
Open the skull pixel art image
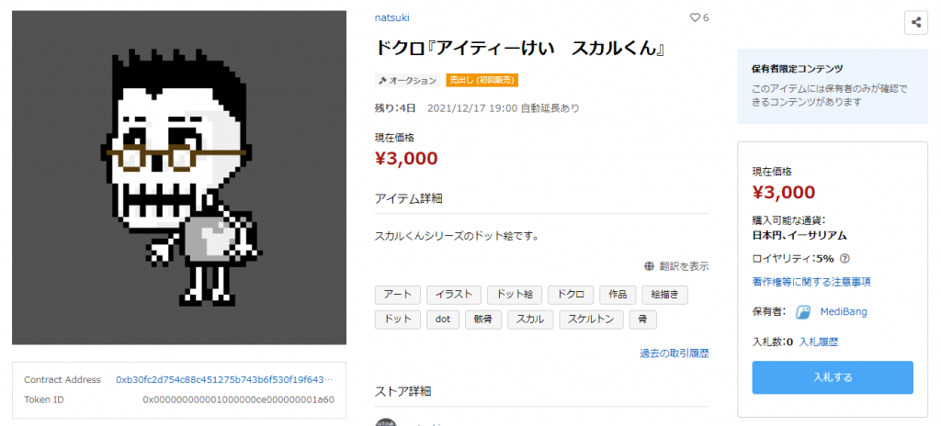point(179,177)
